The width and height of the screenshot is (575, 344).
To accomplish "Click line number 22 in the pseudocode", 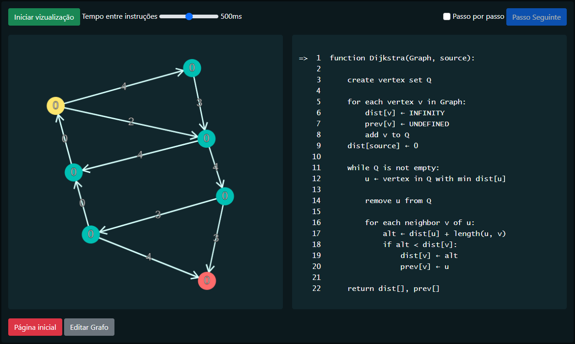I will tap(317, 289).
